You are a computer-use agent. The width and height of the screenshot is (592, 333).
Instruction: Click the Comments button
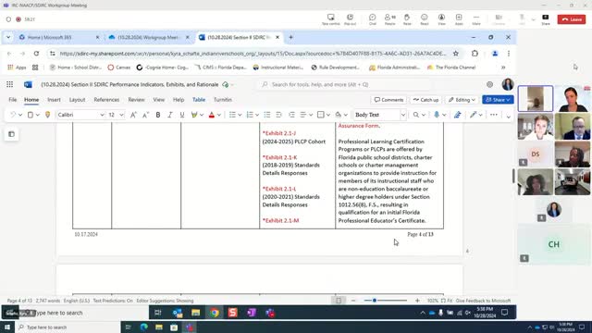click(x=388, y=100)
